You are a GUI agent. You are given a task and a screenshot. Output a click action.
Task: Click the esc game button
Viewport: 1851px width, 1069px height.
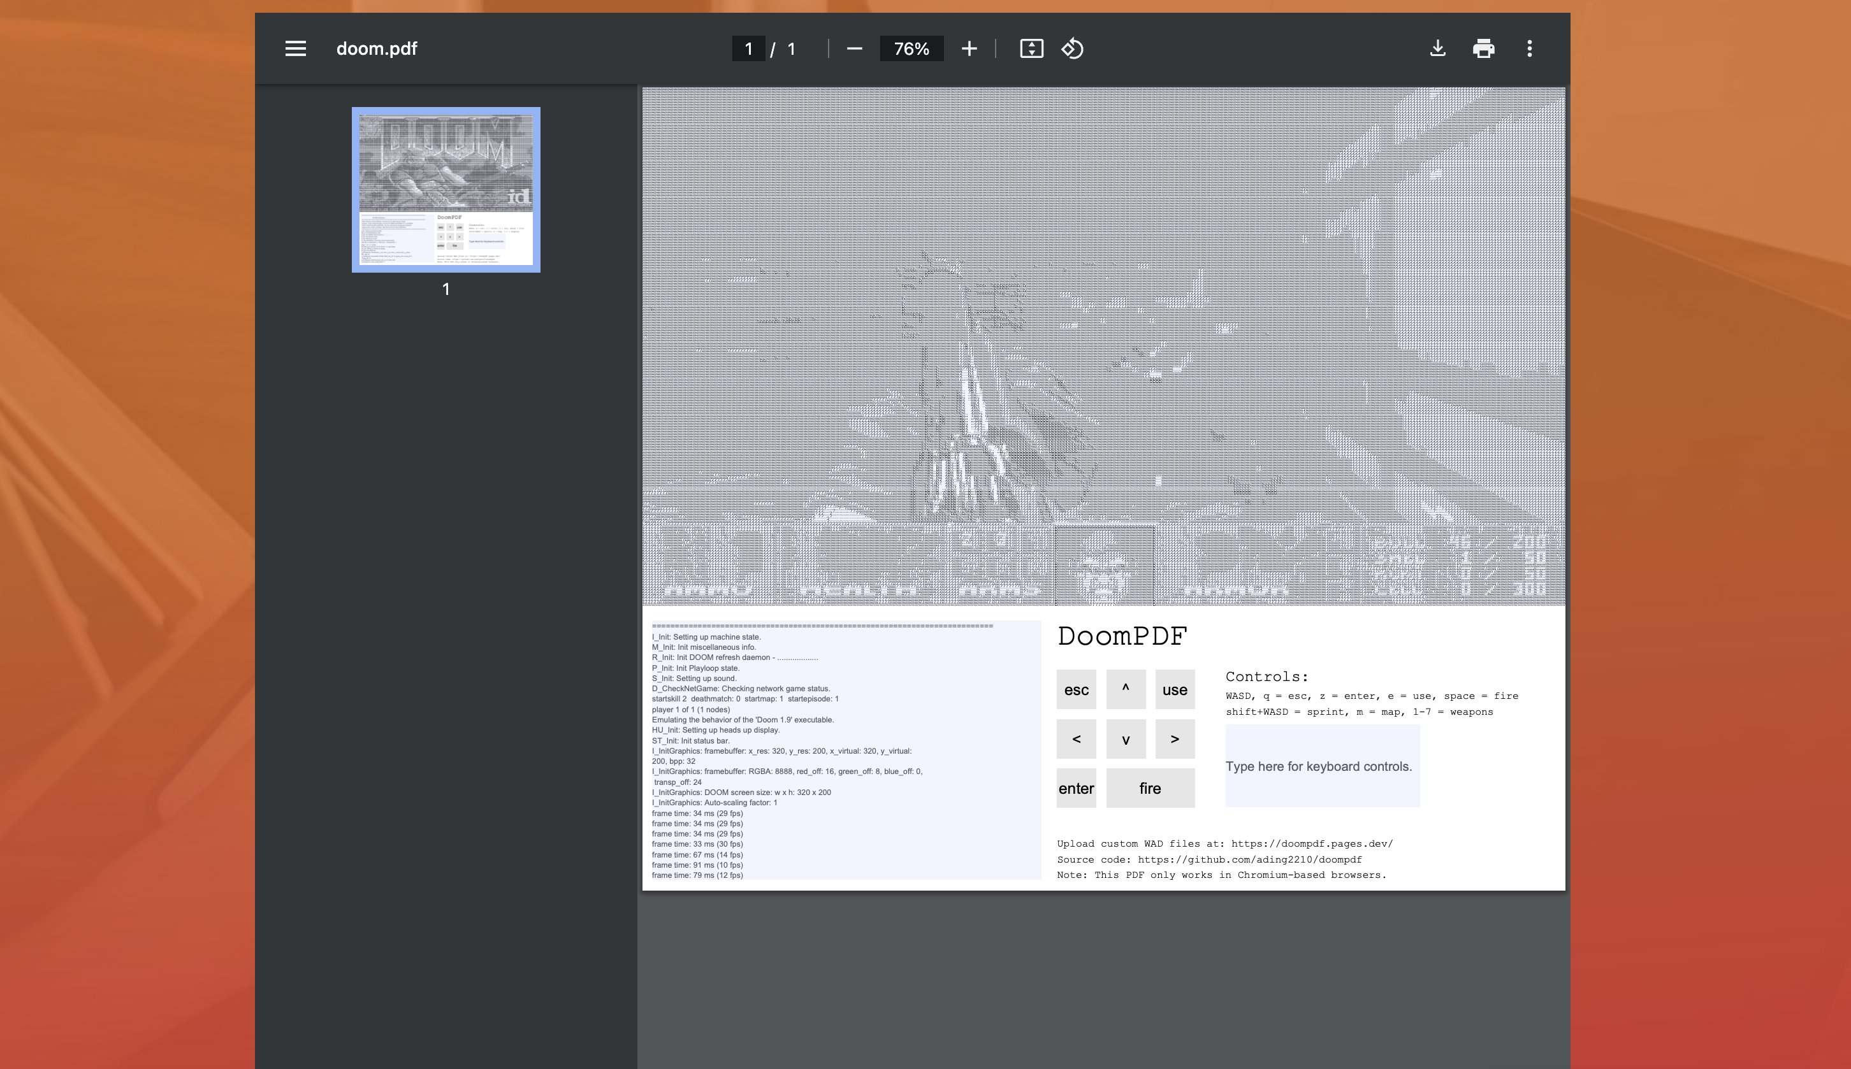point(1076,689)
